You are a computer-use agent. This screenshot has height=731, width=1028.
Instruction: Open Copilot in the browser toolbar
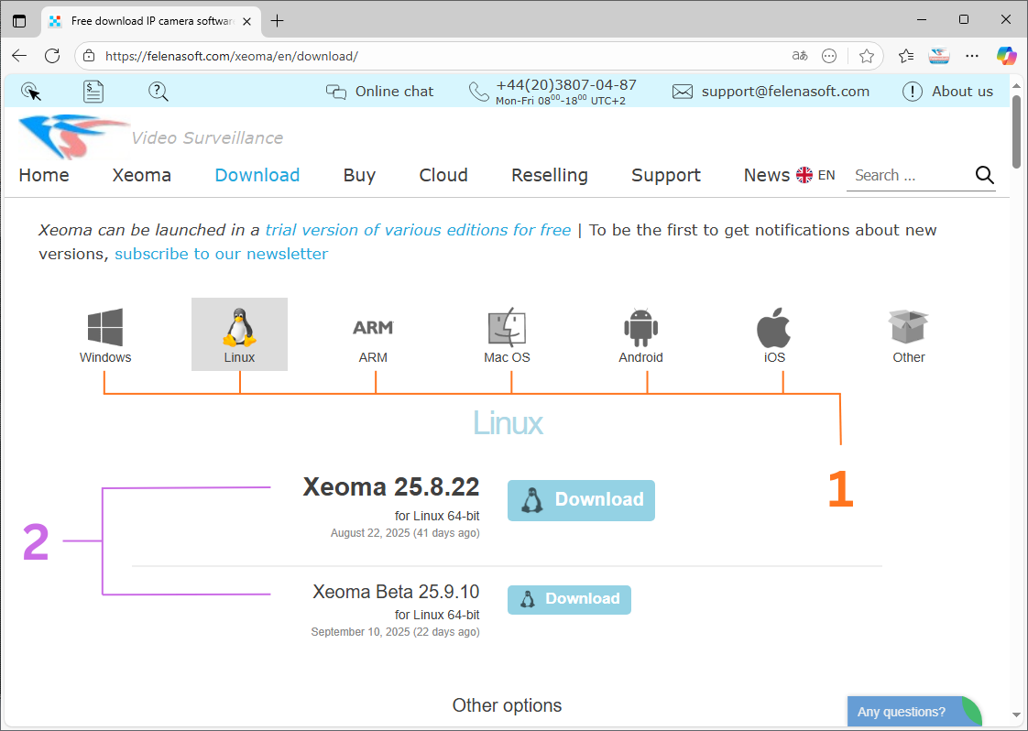tap(1006, 55)
